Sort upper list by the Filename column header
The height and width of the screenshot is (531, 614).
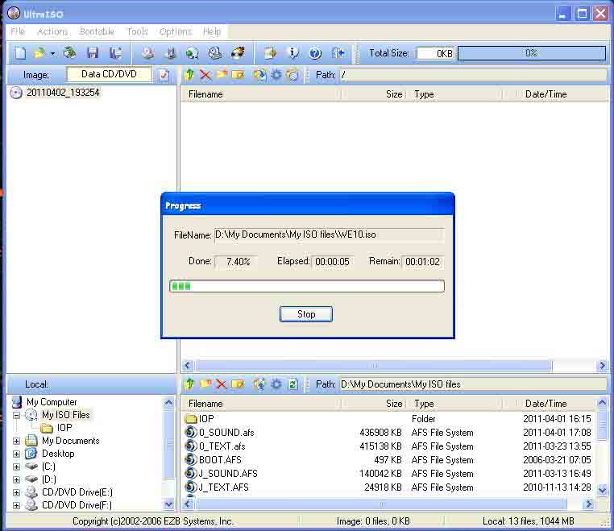[x=260, y=94]
